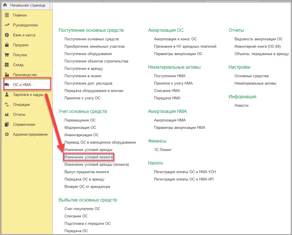
Task: Click the Покупки cart icon
Action: tap(7, 55)
